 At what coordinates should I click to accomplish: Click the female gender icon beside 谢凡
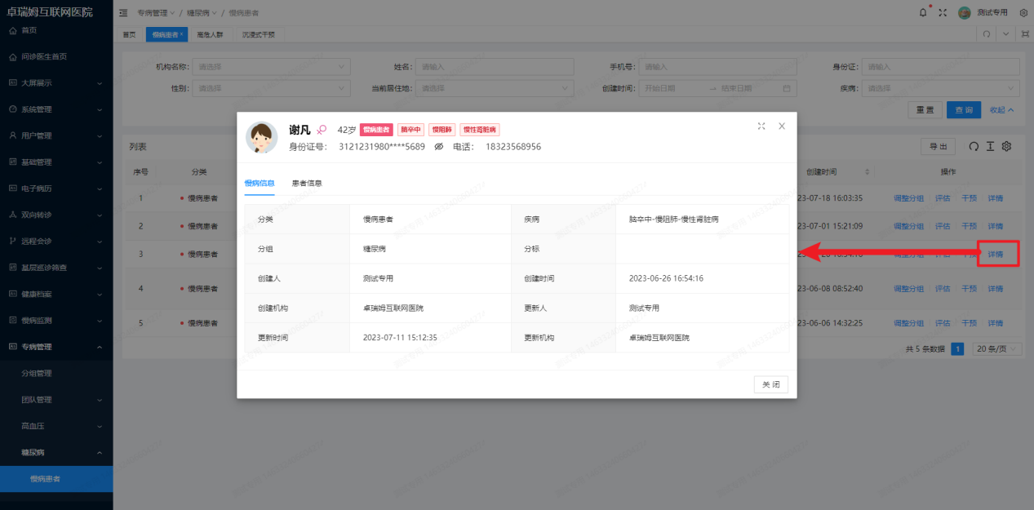pos(322,130)
